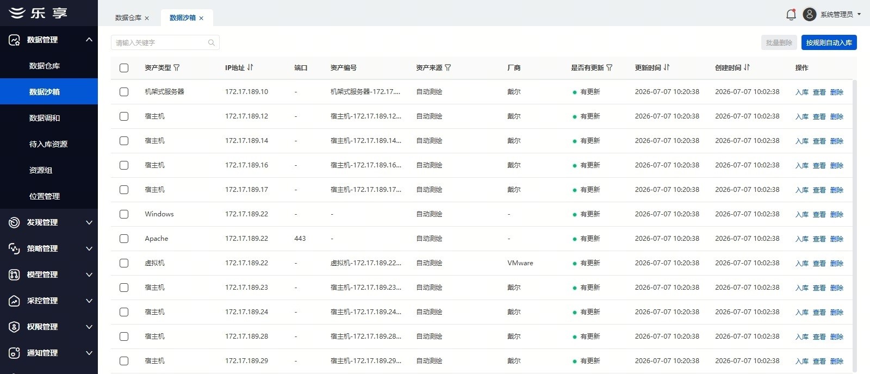Click the 策略管理 sidebar icon
Screen dimensions: 870x374
click(14, 248)
